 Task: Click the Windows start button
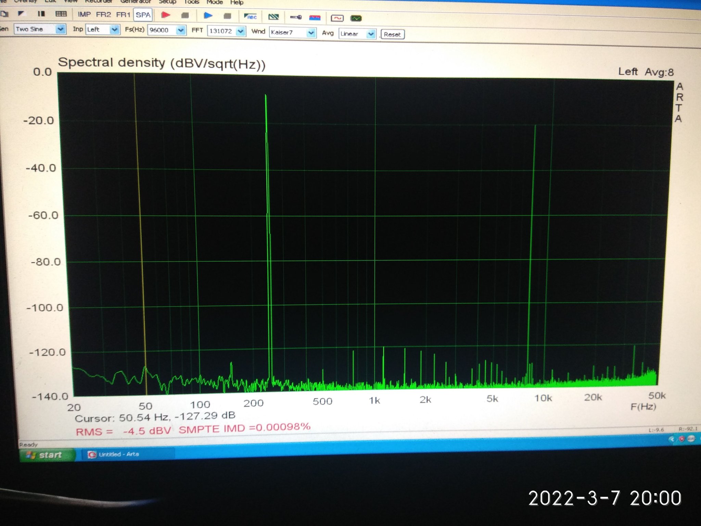pos(48,455)
